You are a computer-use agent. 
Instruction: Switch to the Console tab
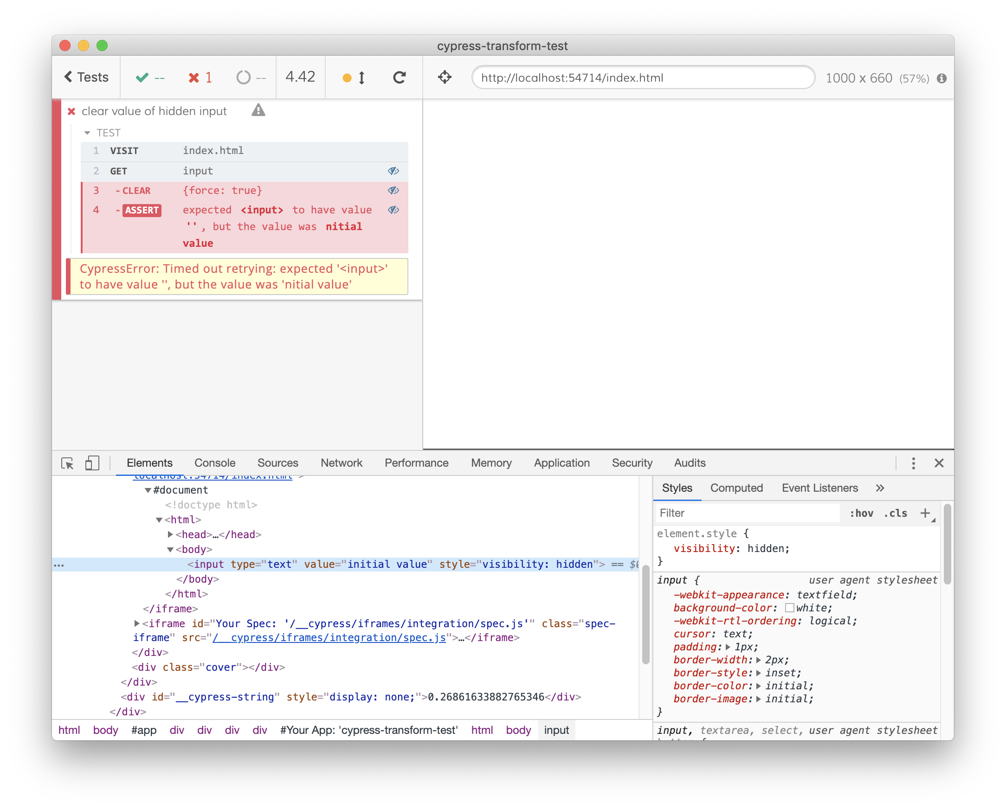(215, 463)
